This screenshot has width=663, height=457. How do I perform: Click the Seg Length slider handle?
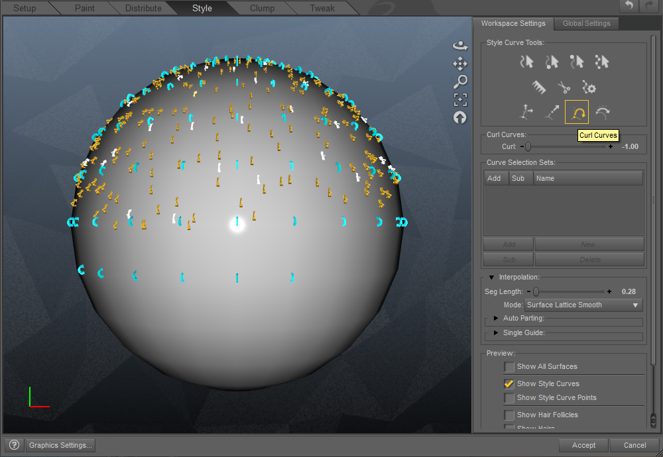(536, 291)
